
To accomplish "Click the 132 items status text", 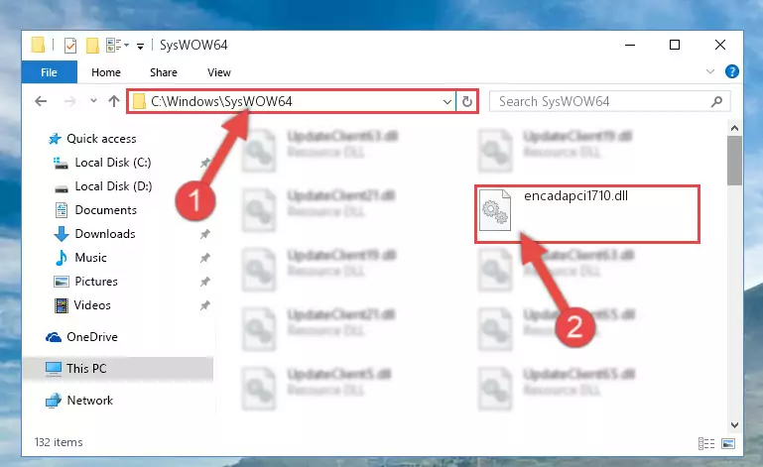I will [x=59, y=442].
